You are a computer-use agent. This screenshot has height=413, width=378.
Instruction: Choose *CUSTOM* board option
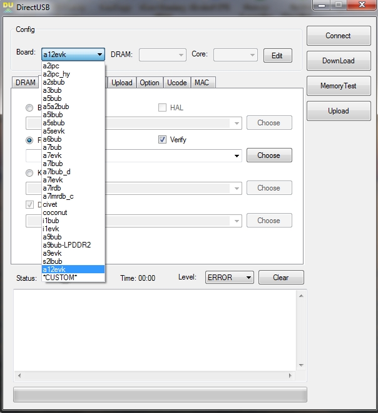click(x=60, y=278)
